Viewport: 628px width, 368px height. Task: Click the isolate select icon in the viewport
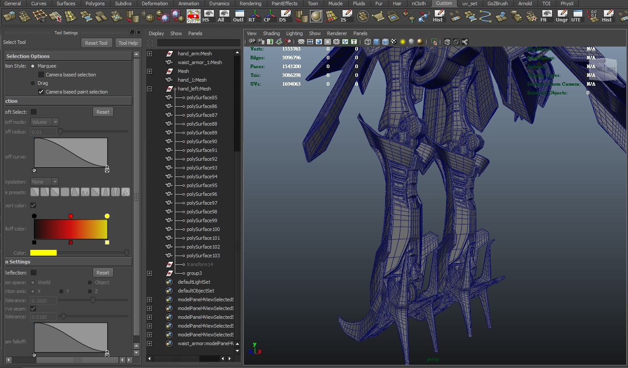[434, 41]
